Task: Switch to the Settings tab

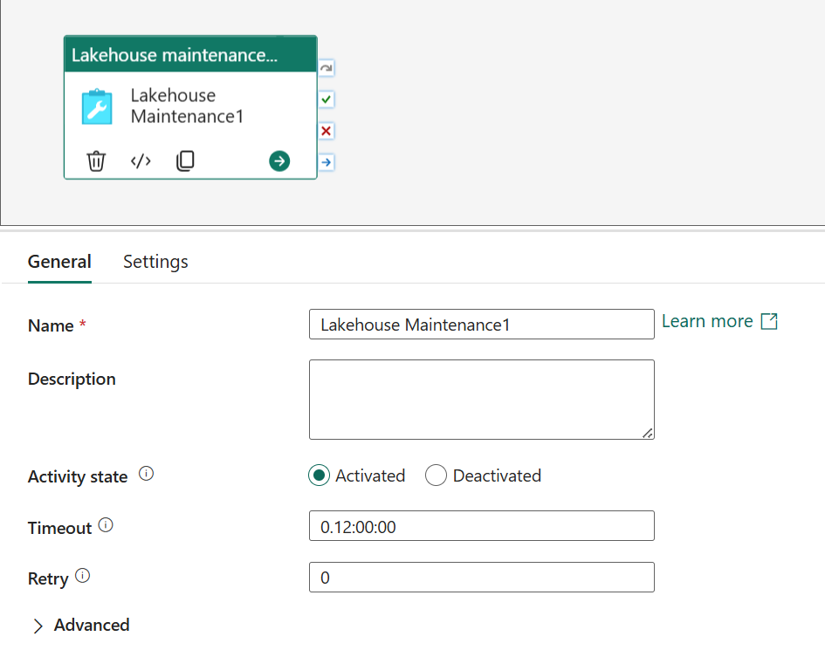Action: (x=155, y=262)
